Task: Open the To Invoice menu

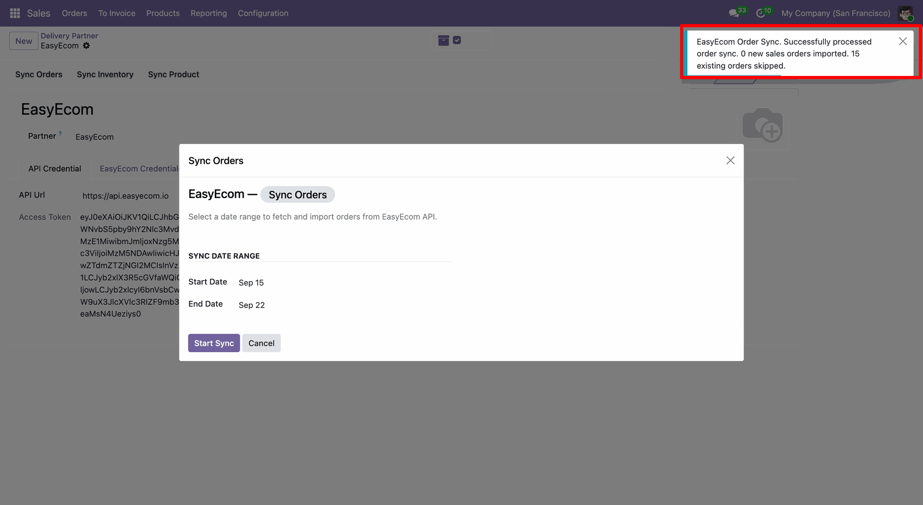Action: (117, 13)
